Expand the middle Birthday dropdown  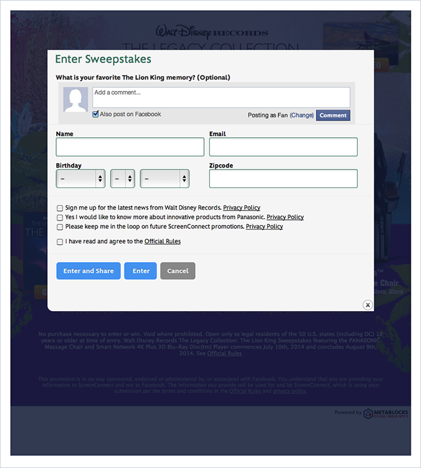(122, 179)
